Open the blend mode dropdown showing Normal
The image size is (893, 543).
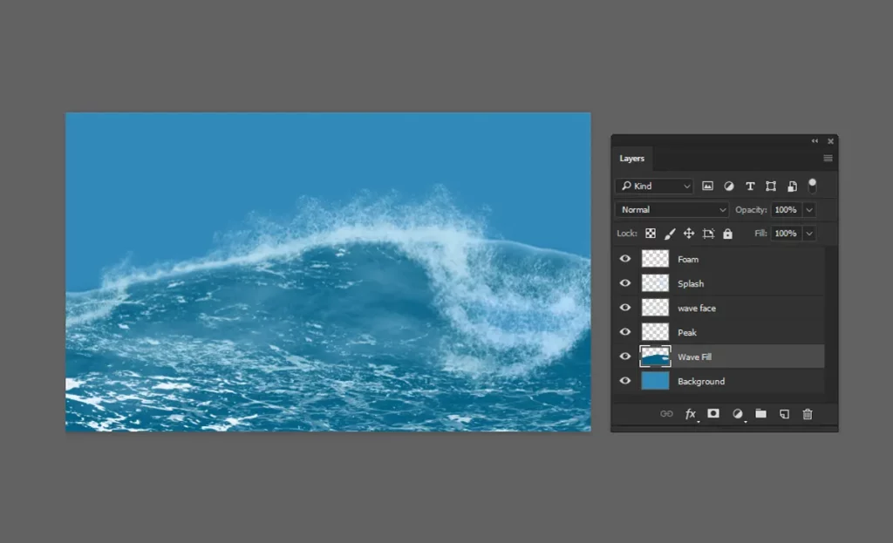point(671,209)
